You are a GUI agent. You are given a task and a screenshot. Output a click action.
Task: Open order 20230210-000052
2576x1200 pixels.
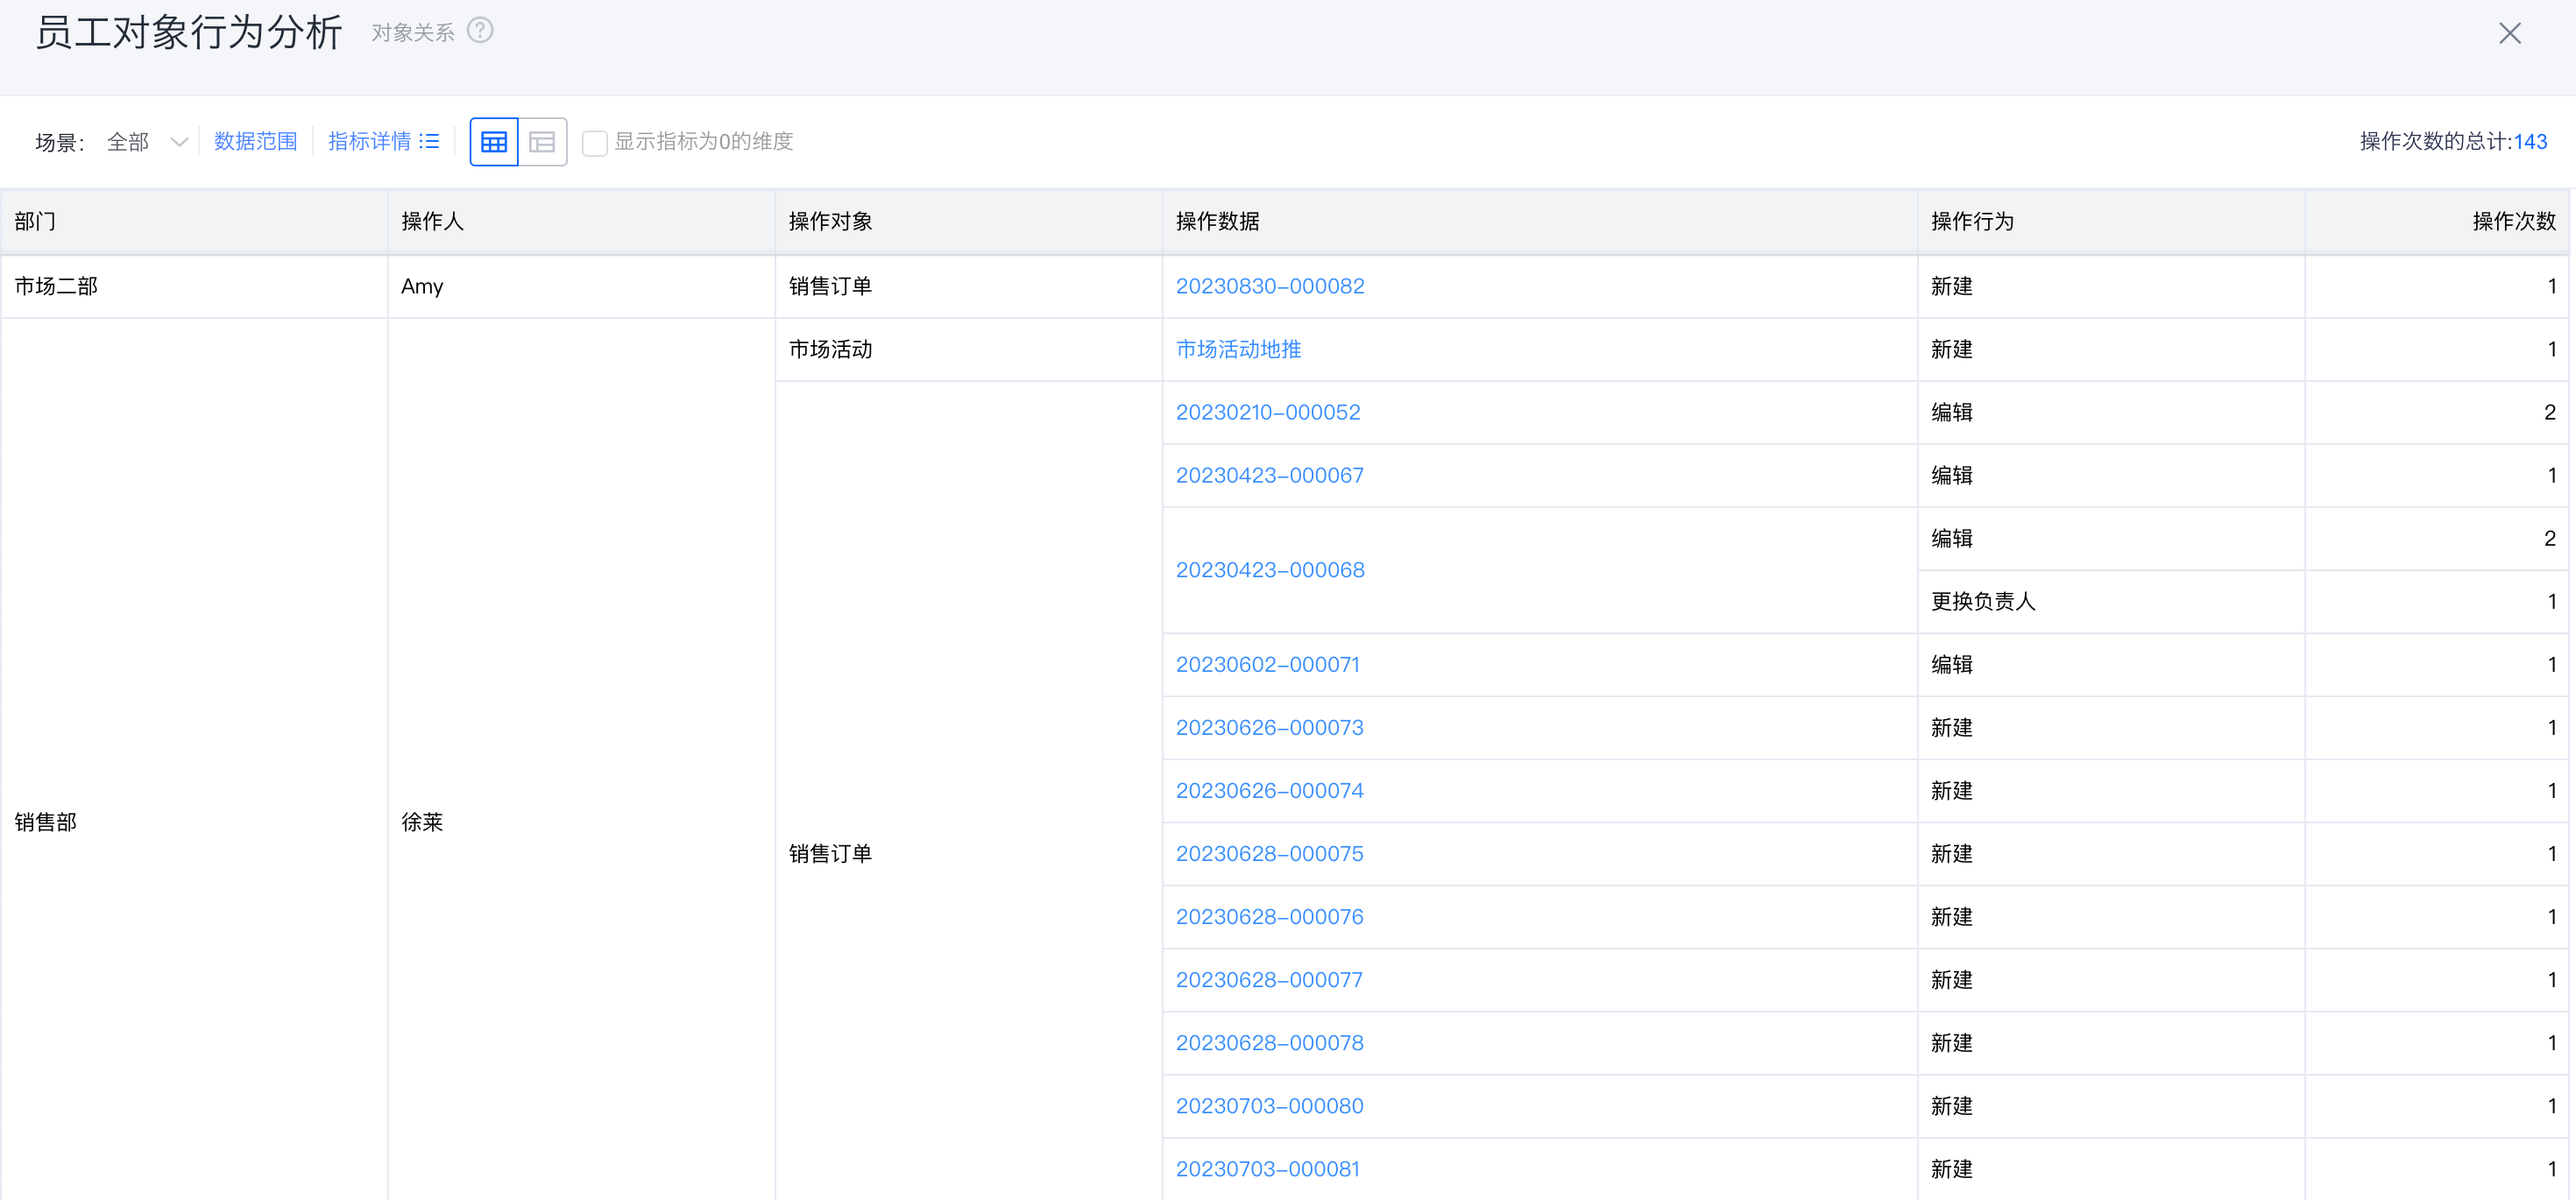coord(1267,412)
